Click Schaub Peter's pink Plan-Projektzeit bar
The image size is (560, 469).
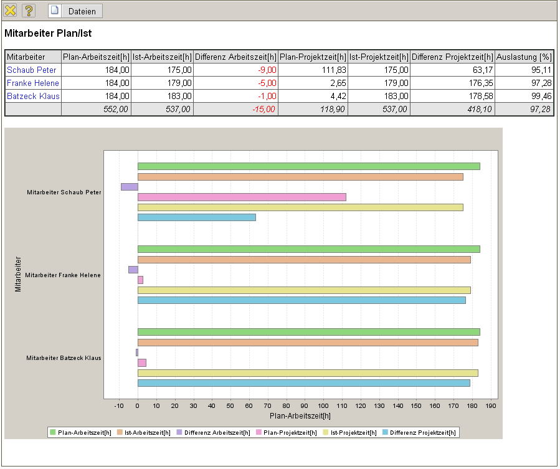click(242, 197)
